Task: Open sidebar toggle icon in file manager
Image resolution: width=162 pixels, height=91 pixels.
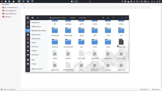Action: tap(32, 18)
